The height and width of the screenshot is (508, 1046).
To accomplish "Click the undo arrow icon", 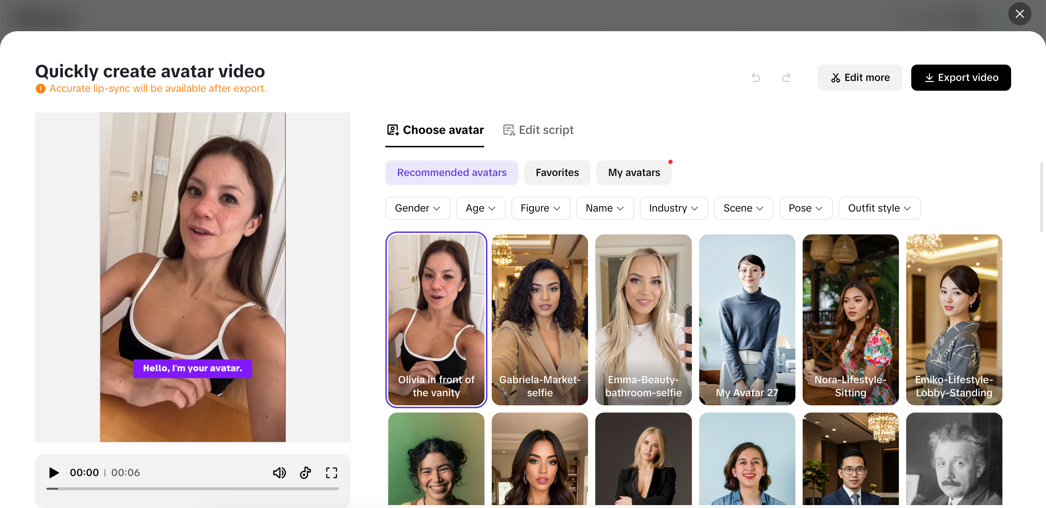I will 756,78.
